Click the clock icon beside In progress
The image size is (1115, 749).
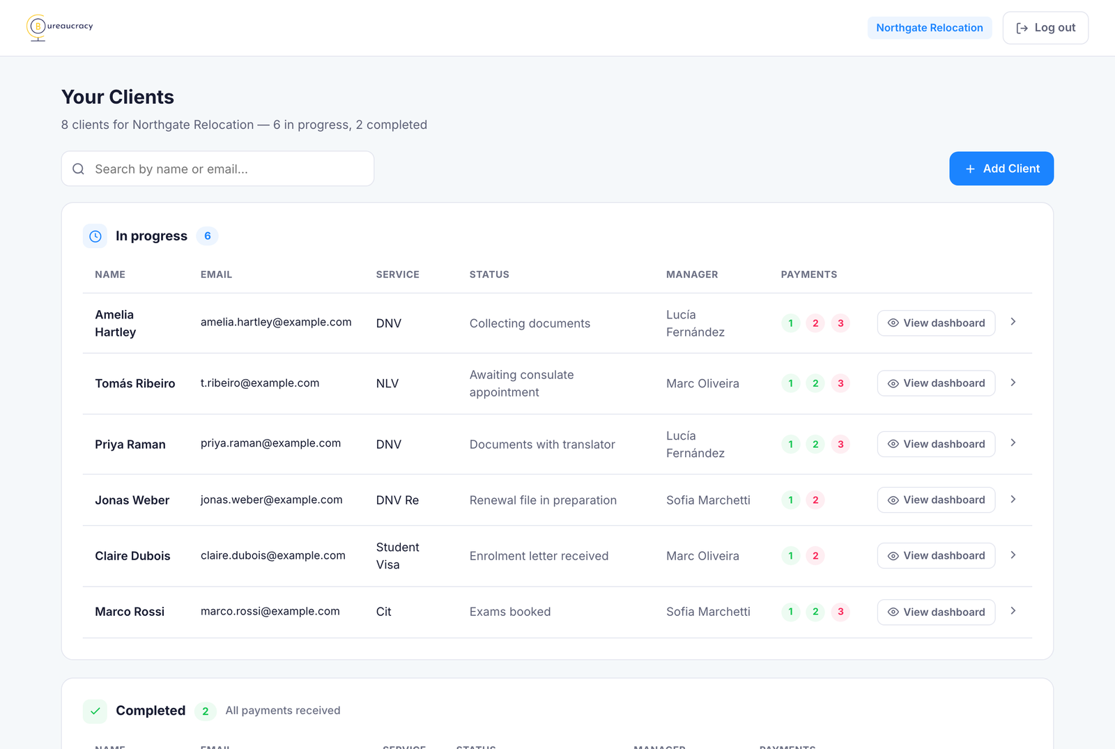[95, 236]
